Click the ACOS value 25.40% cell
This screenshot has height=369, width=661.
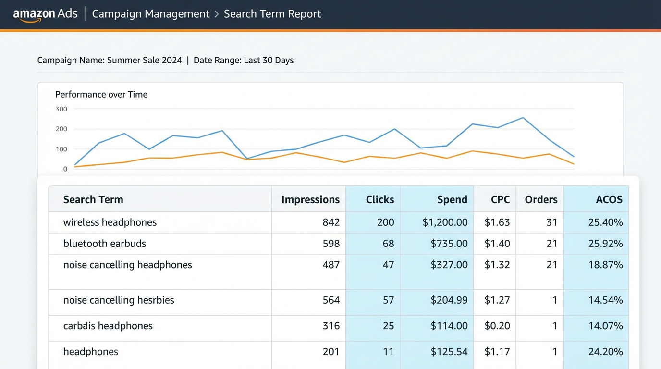click(x=606, y=222)
